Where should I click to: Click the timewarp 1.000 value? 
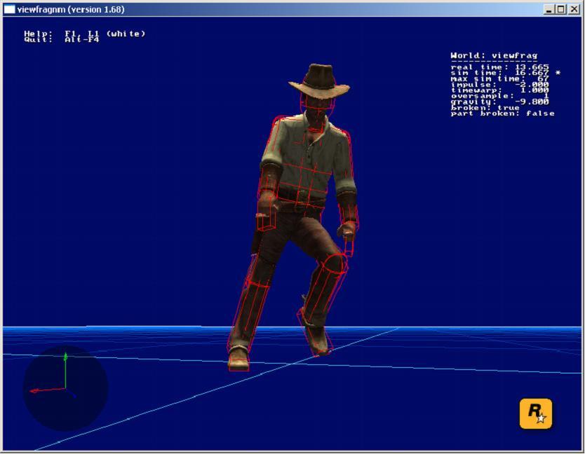tap(535, 90)
